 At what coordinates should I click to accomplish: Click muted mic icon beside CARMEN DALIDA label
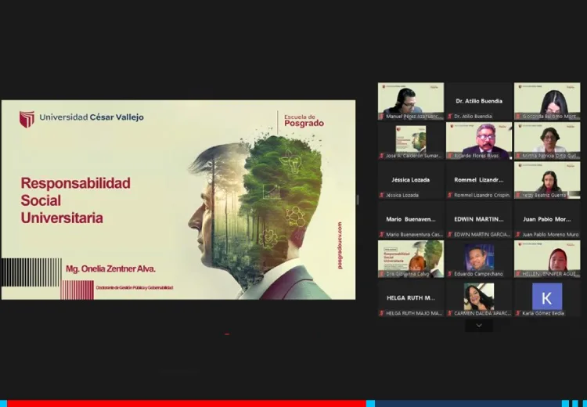pos(449,313)
